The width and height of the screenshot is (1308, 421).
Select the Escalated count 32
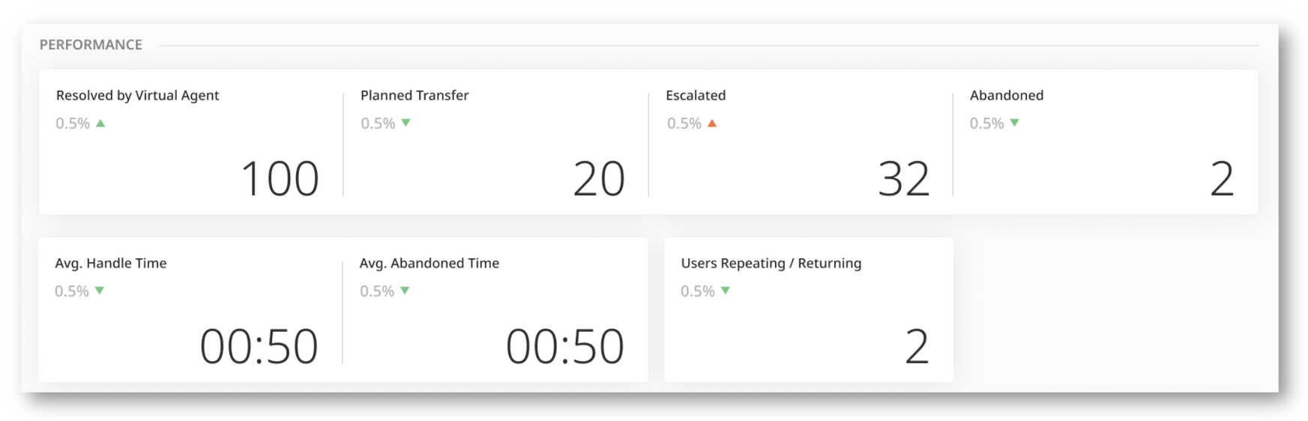pos(903,179)
